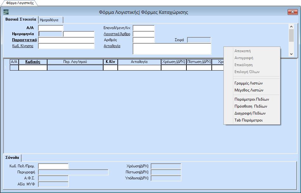The width and height of the screenshot is (301, 193).
Task: Click the Αιτιολογία grid column header
Action: [139, 62]
